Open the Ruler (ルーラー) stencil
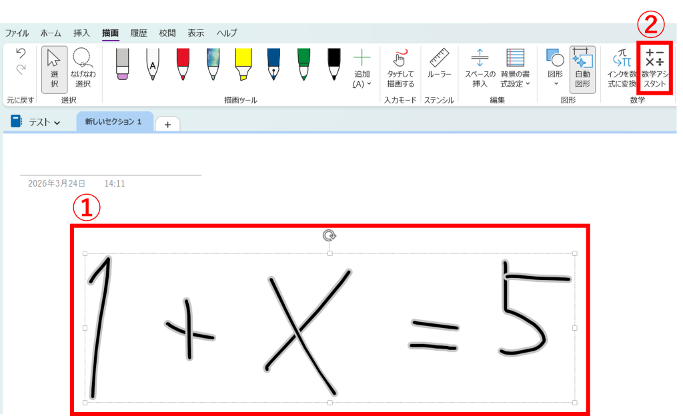 (x=438, y=64)
